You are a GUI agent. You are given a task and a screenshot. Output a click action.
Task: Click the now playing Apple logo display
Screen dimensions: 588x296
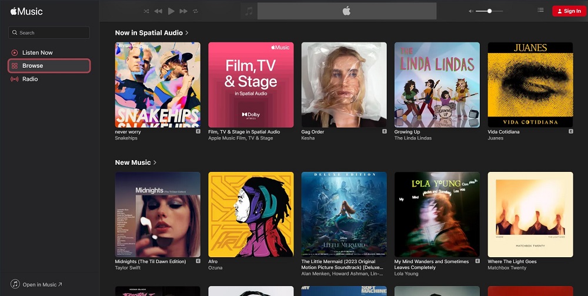tap(346, 11)
